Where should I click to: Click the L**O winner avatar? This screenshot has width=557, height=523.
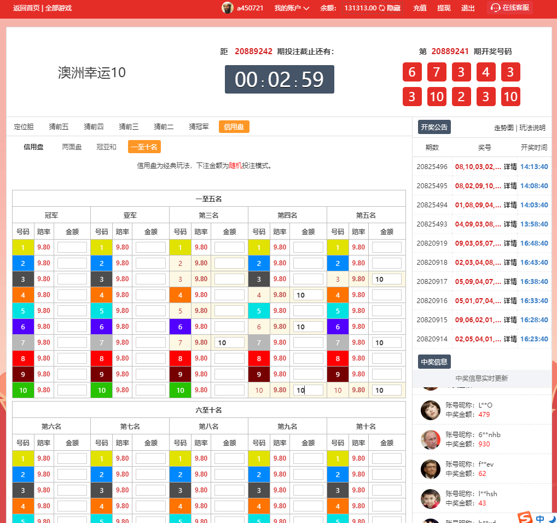431,410
